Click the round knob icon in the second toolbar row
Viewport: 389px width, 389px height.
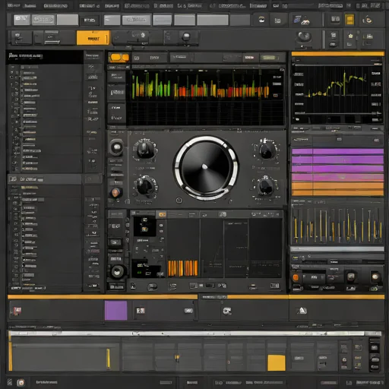(x=186, y=36)
